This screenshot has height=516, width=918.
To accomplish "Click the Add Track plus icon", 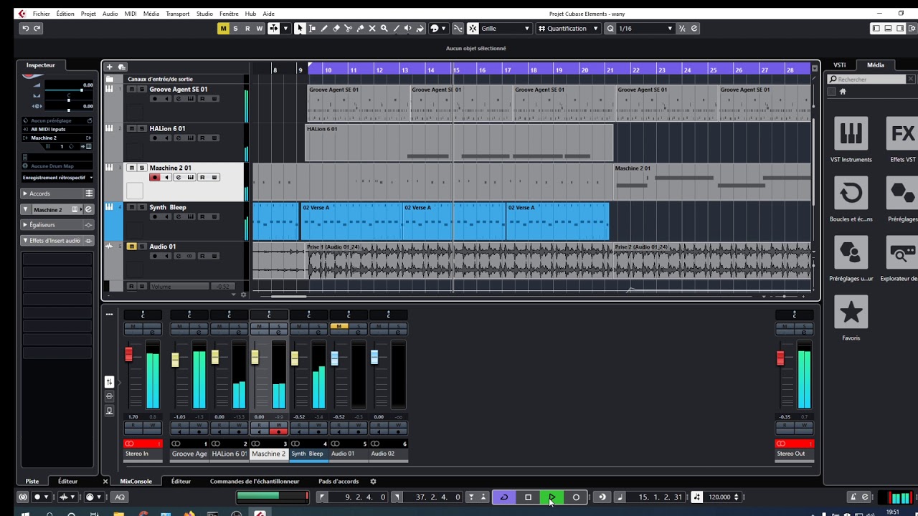I will [110, 67].
